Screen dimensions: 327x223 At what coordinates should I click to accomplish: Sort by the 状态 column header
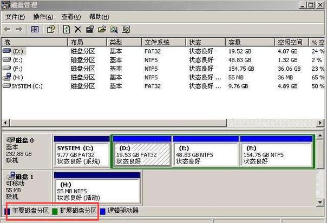click(206, 42)
